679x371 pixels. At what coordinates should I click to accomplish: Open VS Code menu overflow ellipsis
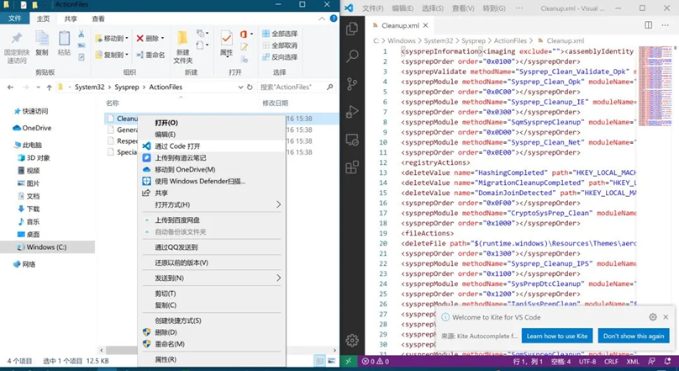pyautogui.click(x=518, y=8)
